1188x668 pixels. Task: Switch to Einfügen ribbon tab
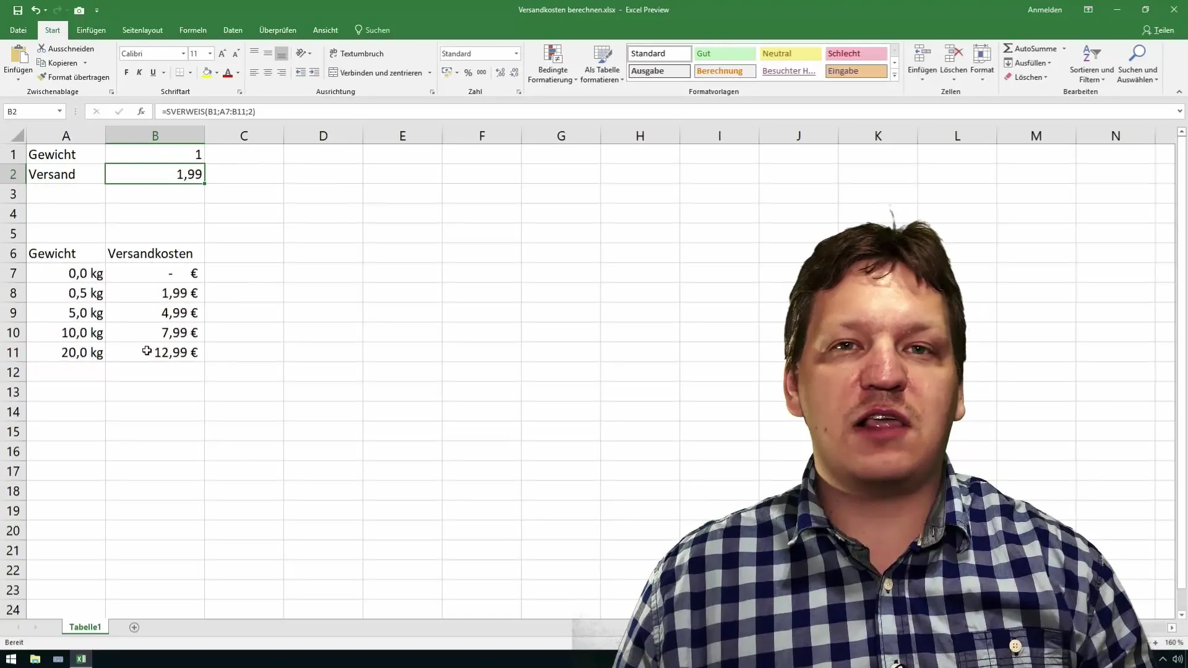point(91,30)
